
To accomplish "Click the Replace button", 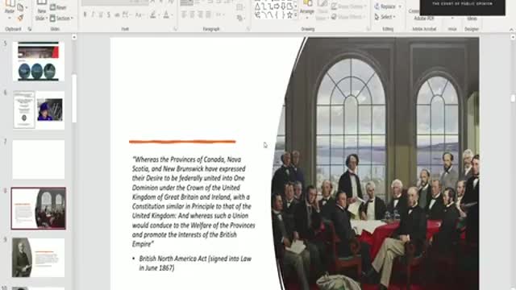I will [x=385, y=6].
